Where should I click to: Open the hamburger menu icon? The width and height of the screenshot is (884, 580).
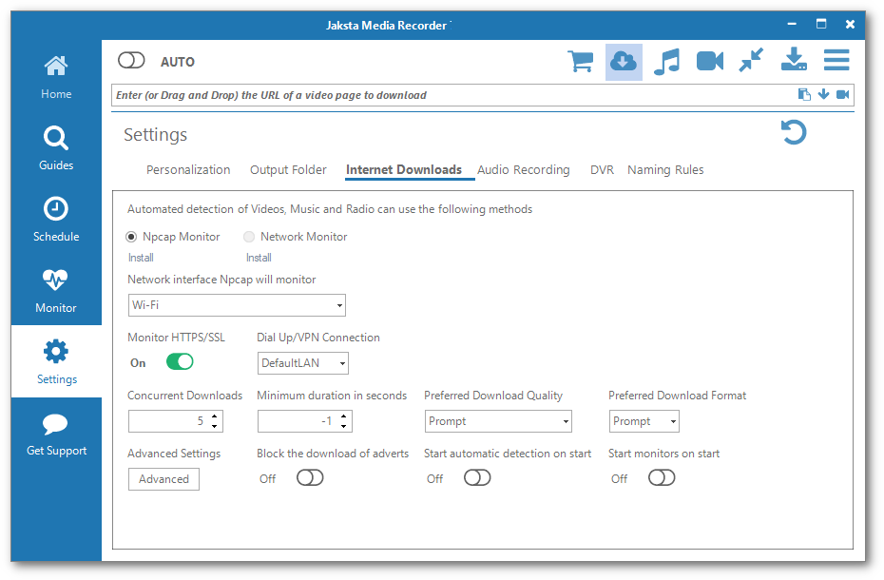[836, 60]
